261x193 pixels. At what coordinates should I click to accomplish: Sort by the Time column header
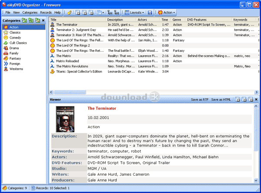click(x=166, y=20)
